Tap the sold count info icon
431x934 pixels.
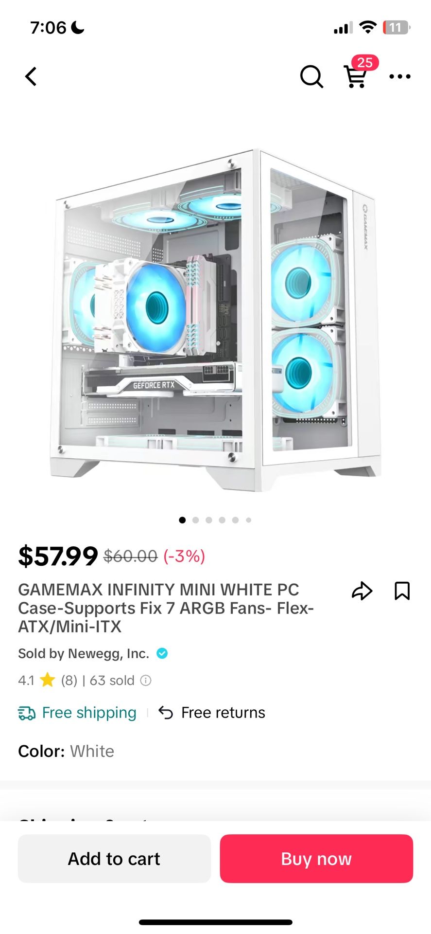[x=146, y=680]
